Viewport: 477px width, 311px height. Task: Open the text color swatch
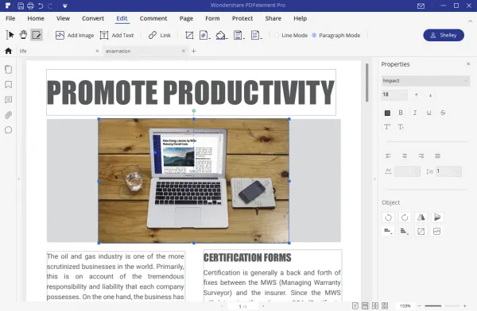click(x=387, y=113)
